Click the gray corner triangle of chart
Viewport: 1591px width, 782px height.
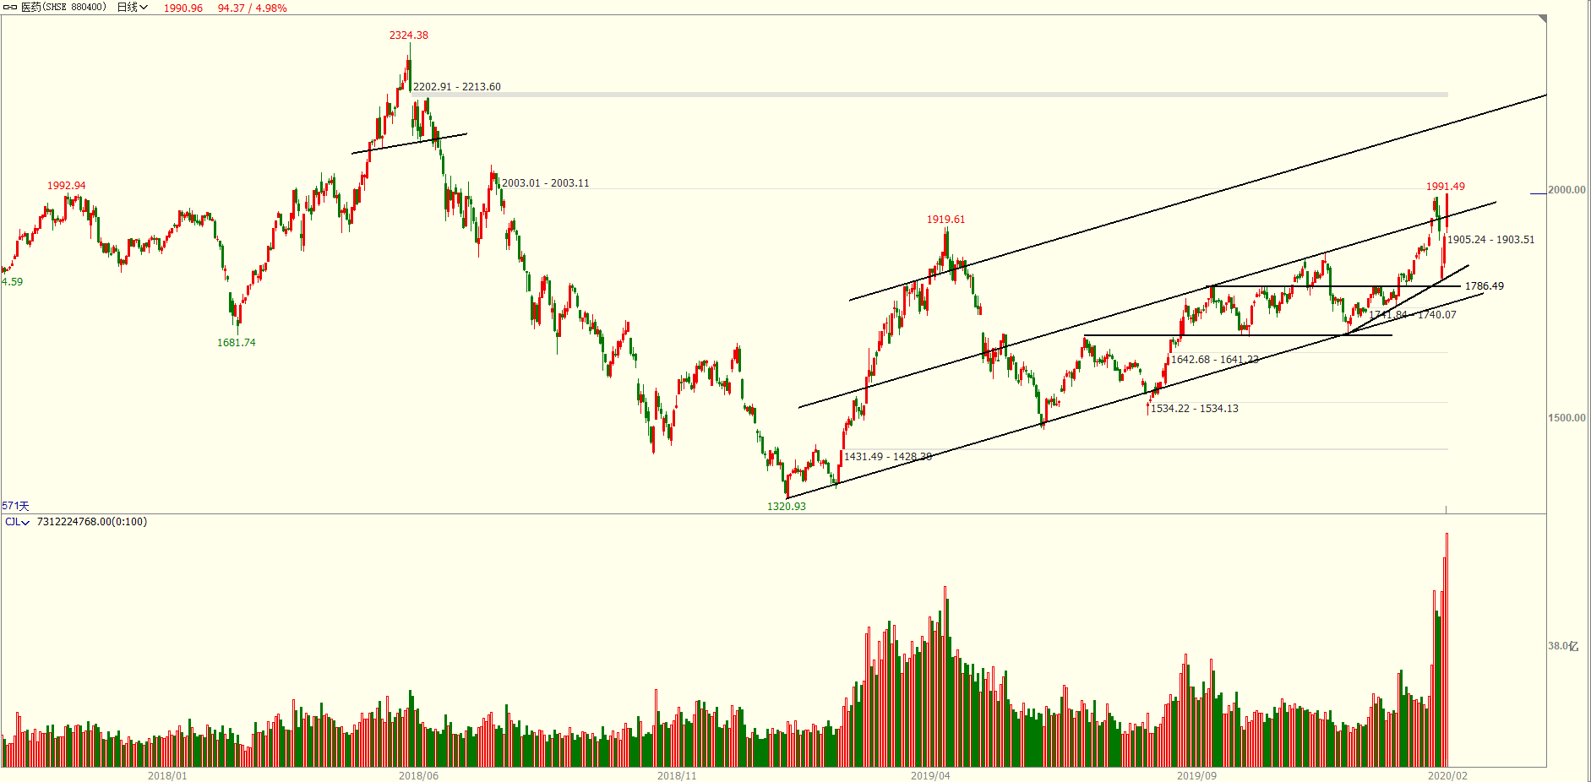coord(1542,19)
